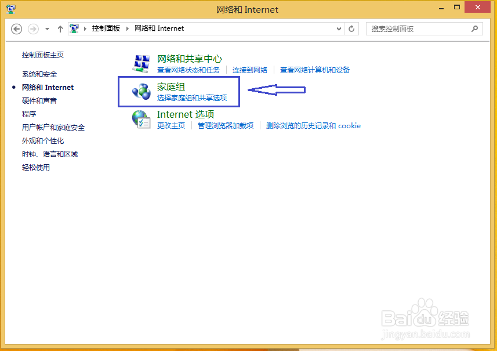The image size is (497, 351).
Task: Open Internet Options via its globe icon
Action: pos(141,120)
